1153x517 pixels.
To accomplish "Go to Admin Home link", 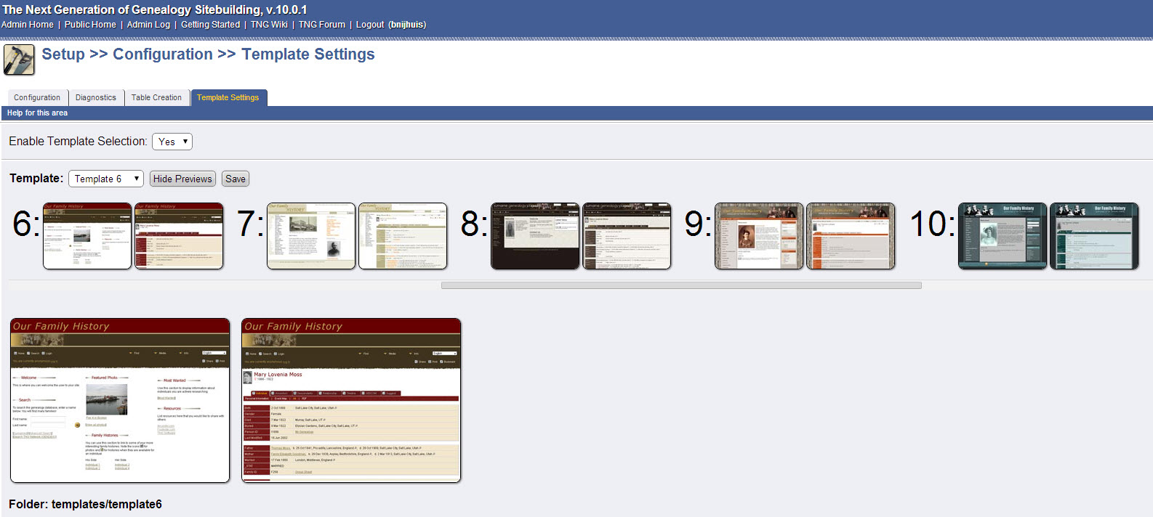I will [x=28, y=25].
